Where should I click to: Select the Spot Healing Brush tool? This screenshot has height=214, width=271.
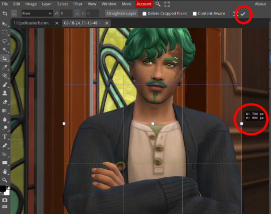5,76
